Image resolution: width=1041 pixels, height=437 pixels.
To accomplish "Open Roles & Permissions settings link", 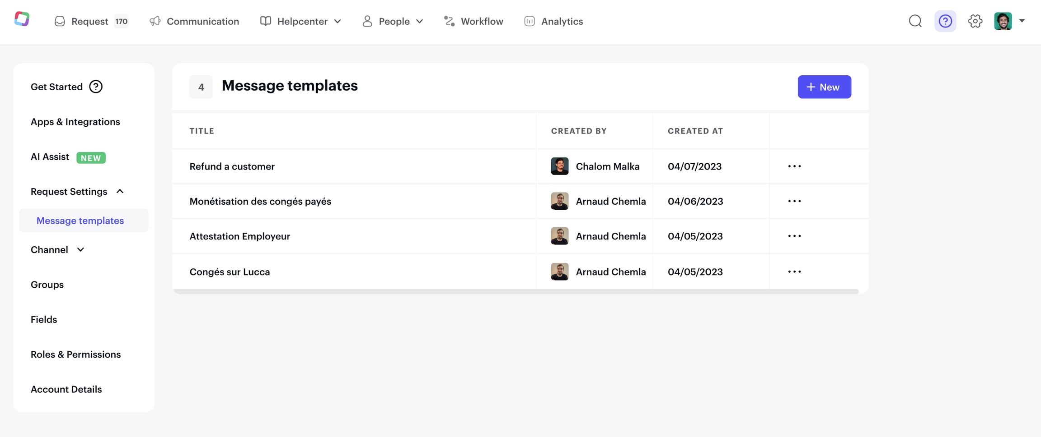I will coord(75,354).
